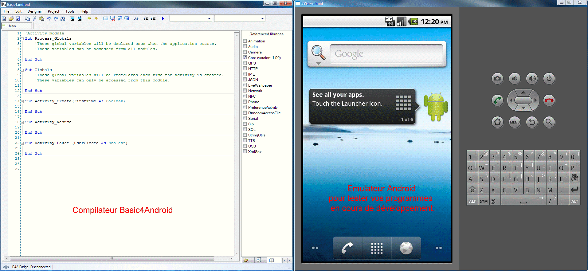Screen dimensions: 588x271
Task: Redo the last edit
Action: tap(56, 19)
